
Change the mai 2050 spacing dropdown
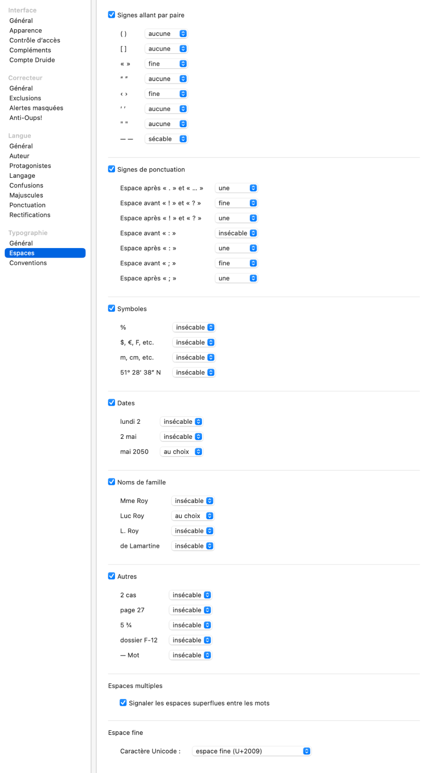pos(181,452)
